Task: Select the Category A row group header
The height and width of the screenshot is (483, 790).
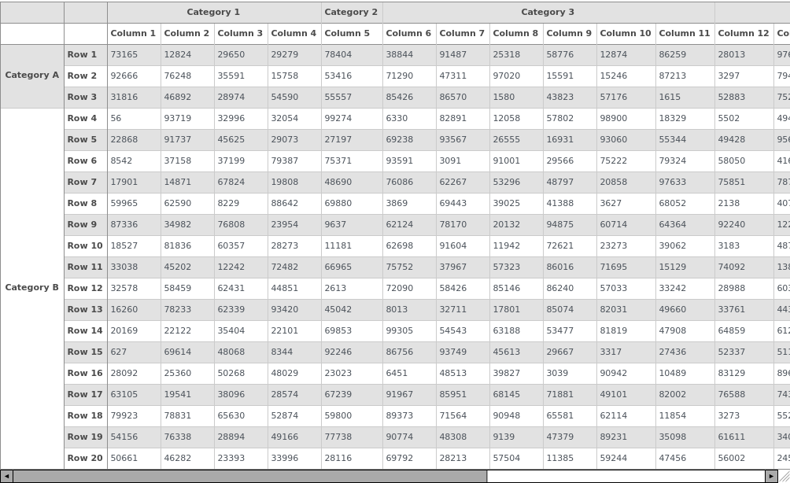Action: 31,76
